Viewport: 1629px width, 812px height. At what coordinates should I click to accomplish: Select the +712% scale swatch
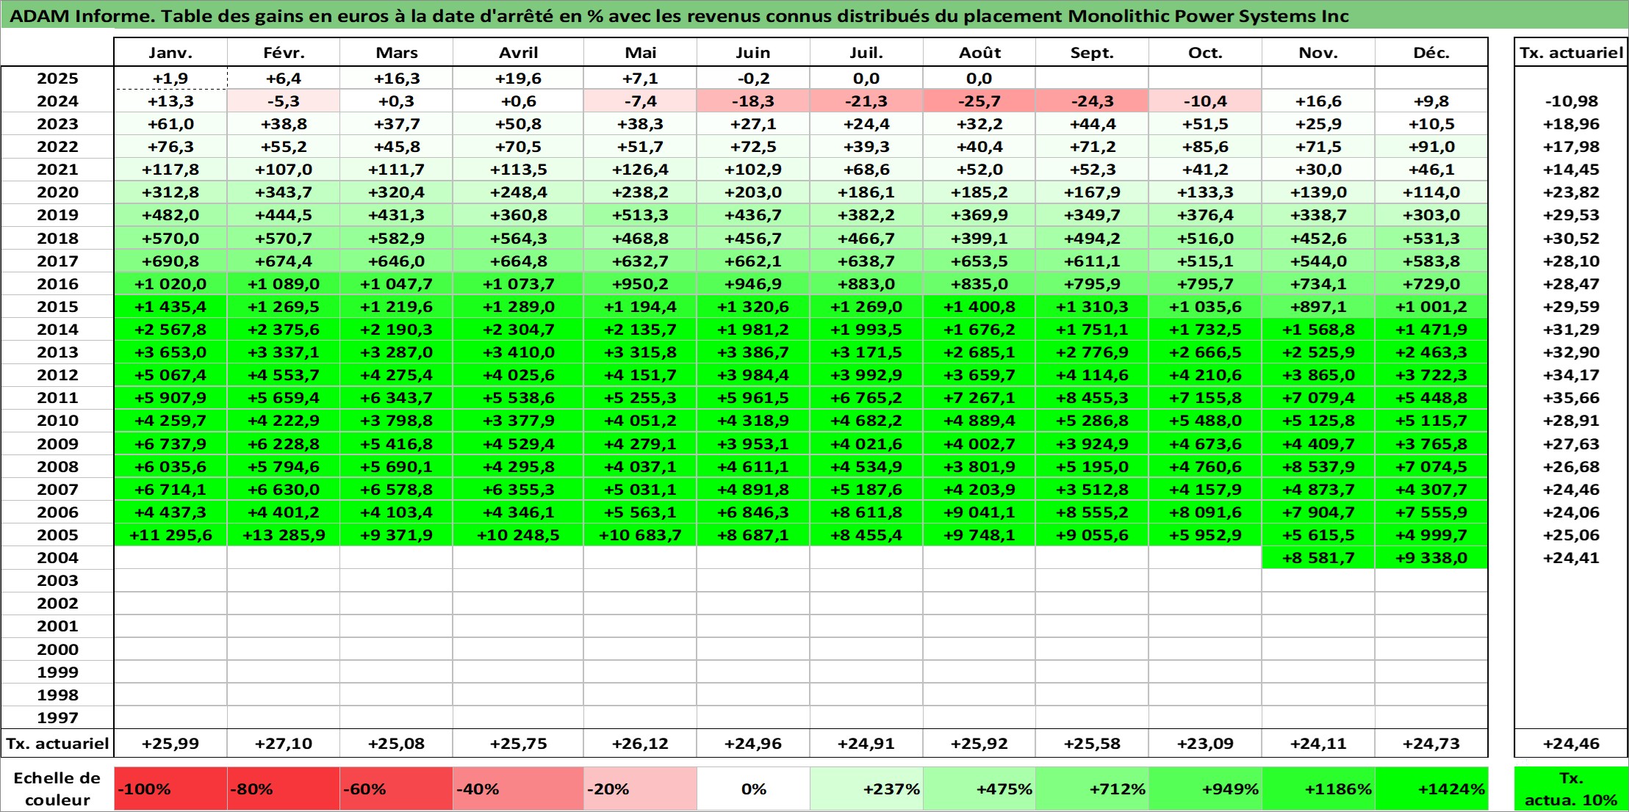point(1092,789)
